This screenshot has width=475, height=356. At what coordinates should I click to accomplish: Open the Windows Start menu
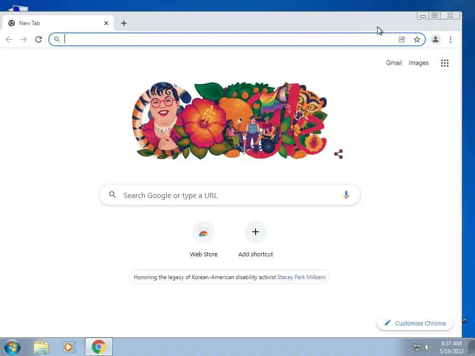[12, 347]
